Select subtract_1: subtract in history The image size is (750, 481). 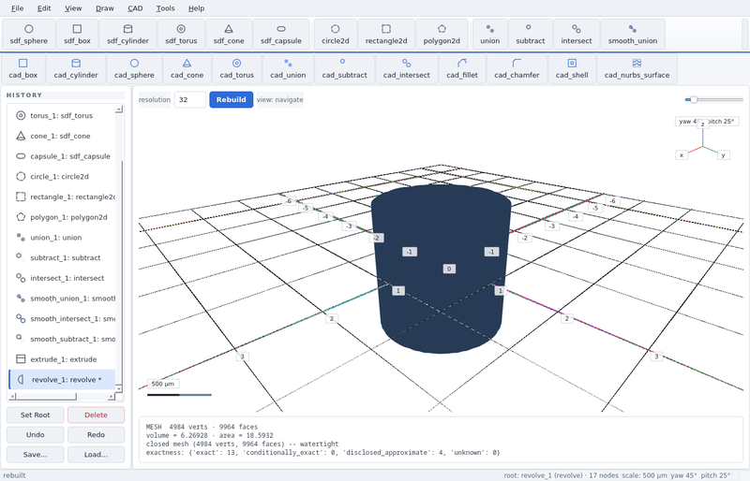pos(62,258)
